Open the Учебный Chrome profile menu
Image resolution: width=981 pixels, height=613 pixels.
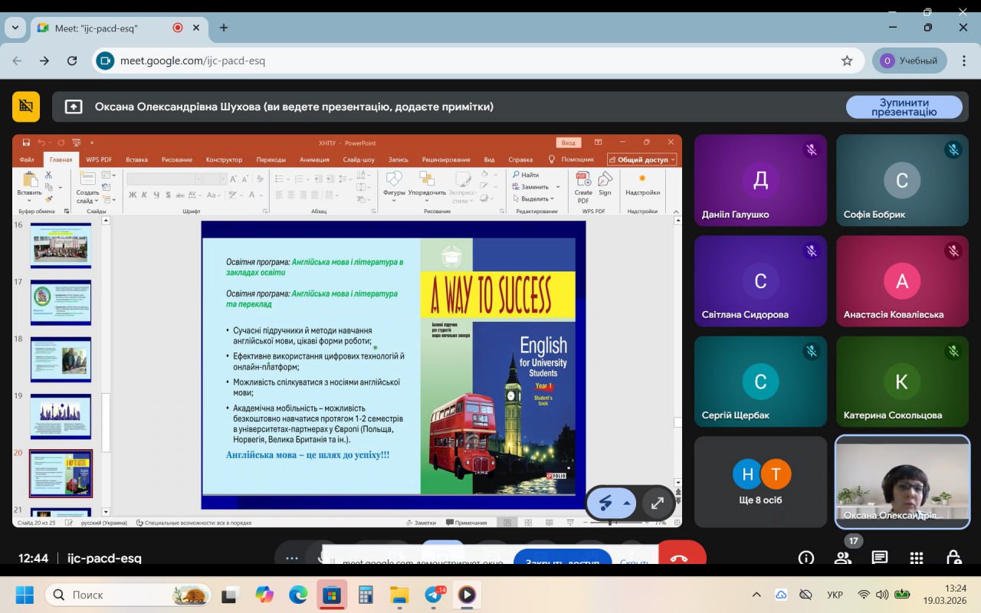[x=909, y=61]
